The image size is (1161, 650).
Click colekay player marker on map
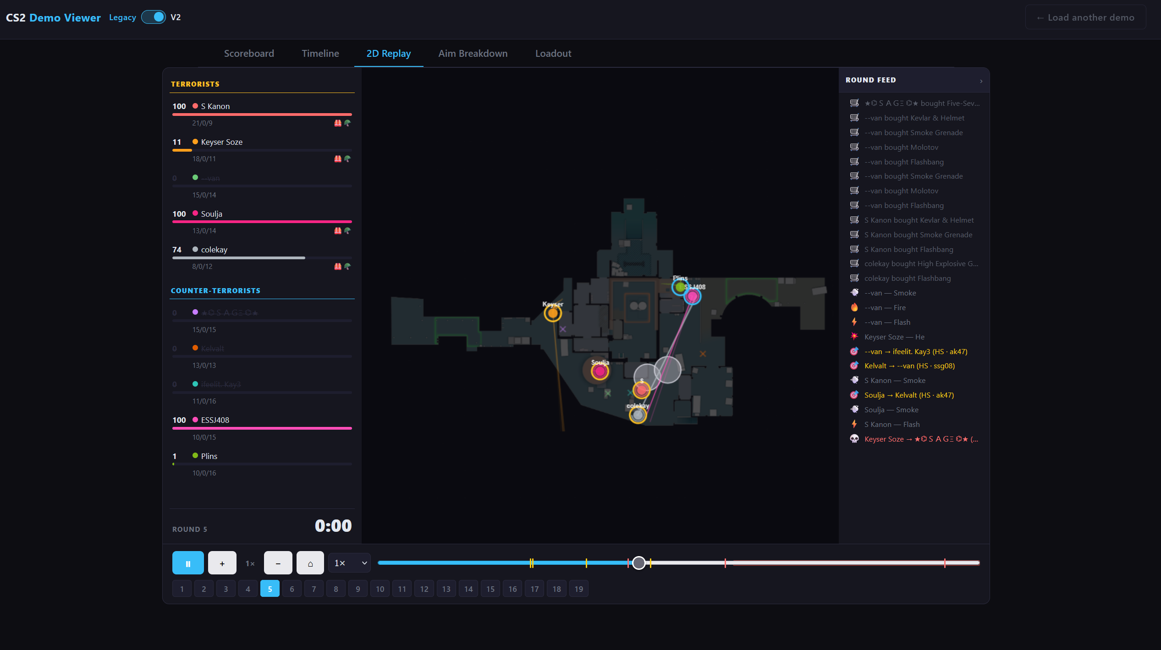point(638,415)
